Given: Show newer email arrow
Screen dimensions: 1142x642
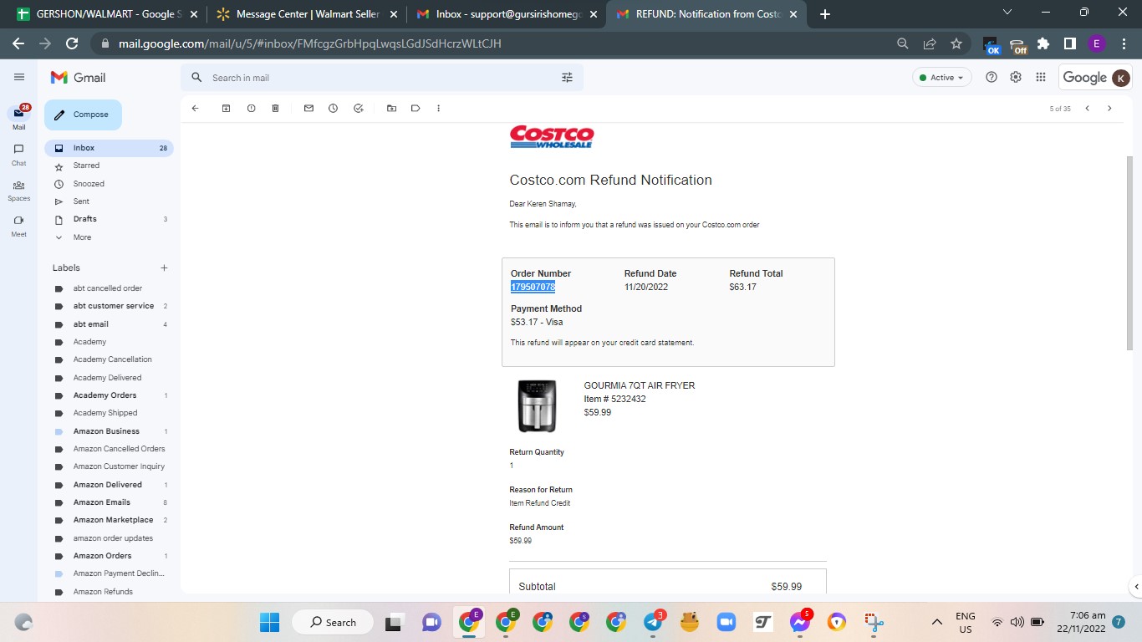Looking at the screenshot, I should (1087, 108).
